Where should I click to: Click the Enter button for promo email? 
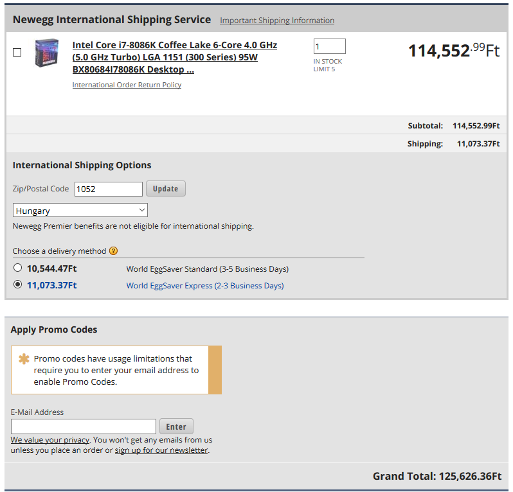[x=176, y=426]
